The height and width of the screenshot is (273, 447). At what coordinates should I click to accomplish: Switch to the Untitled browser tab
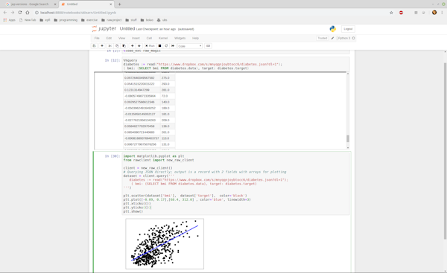(x=86, y=4)
